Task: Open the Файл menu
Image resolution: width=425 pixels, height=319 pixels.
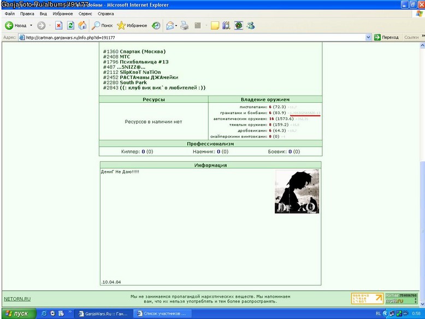Action: pos(9,14)
